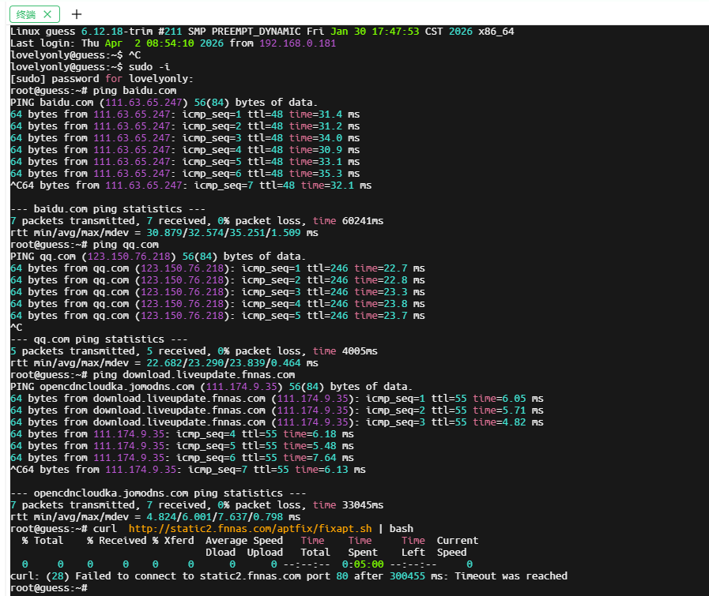Click the last empty root@guess prompt line
Image resolution: width=709 pixels, height=596 pixels.
(47, 588)
